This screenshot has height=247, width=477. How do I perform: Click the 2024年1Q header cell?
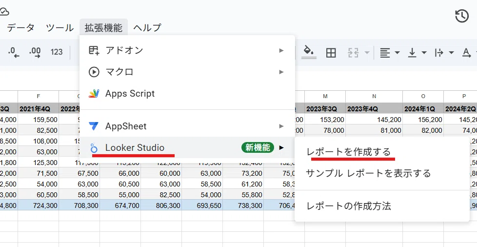423,109
